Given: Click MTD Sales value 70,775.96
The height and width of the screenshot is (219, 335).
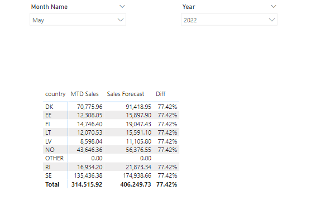Looking at the screenshot, I should coord(89,107).
